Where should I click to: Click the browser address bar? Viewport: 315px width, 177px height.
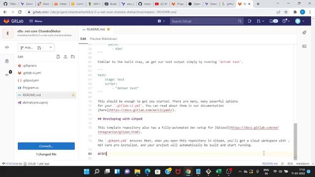[x=151, y=12]
